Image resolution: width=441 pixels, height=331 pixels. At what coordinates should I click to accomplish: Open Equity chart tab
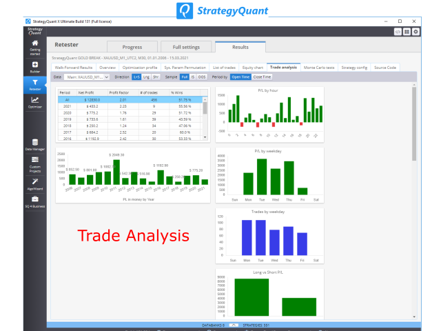tap(253, 68)
